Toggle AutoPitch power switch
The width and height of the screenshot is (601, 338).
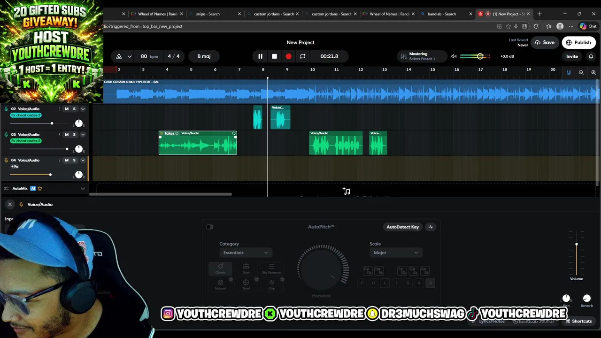pyautogui.click(x=209, y=227)
